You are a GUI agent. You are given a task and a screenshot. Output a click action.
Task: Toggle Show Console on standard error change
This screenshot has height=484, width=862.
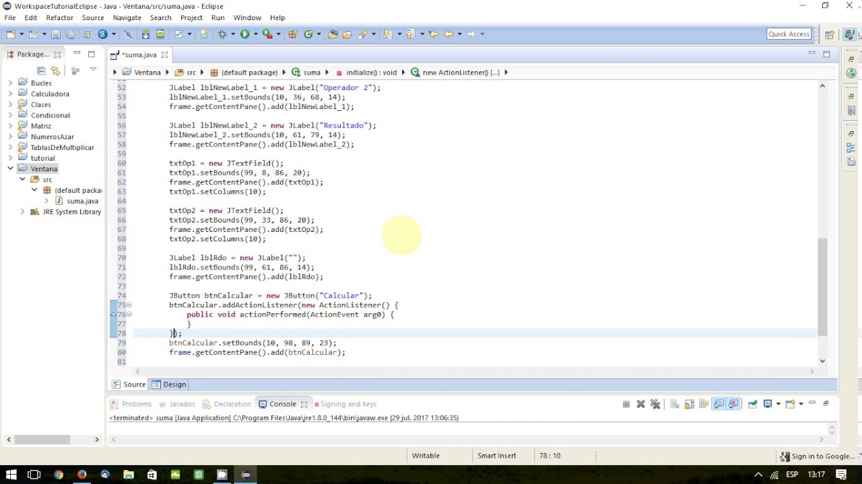click(733, 404)
